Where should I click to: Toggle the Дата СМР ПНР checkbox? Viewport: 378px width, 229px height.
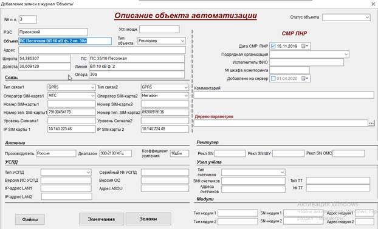(x=273, y=46)
